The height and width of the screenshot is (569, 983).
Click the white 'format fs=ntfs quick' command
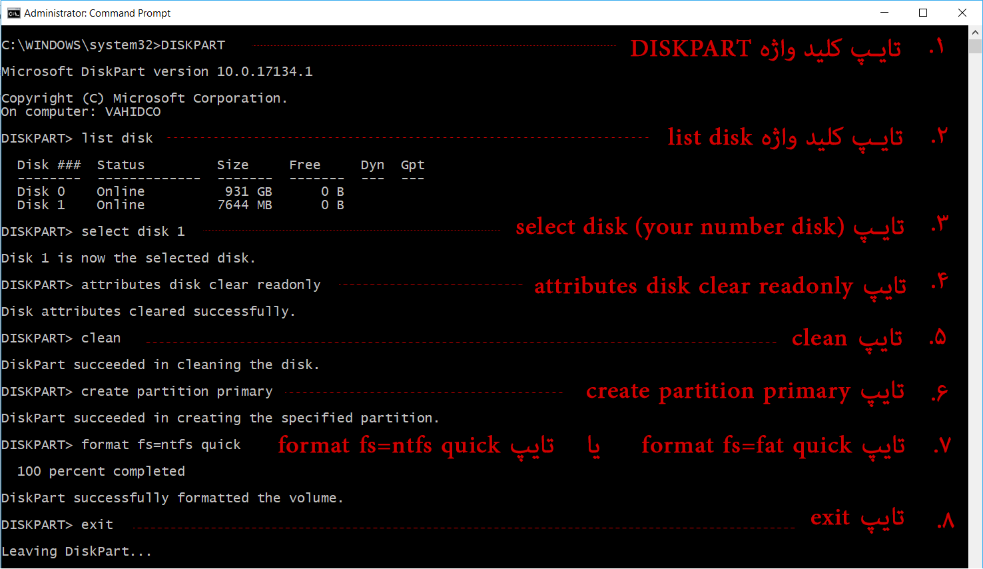click(161, 445)
